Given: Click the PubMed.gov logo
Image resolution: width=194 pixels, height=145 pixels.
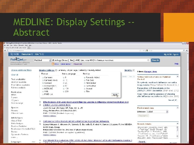Looking at the screenshot, I should (x=18, y=60).
